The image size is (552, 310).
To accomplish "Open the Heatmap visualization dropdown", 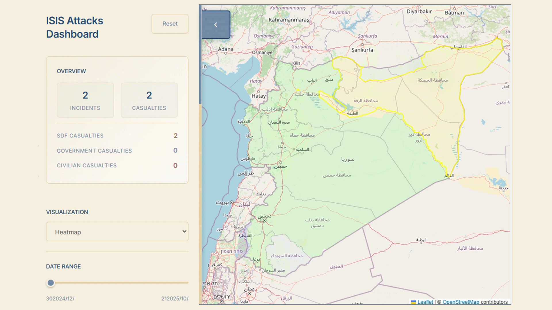I will [x=117, y=232].
